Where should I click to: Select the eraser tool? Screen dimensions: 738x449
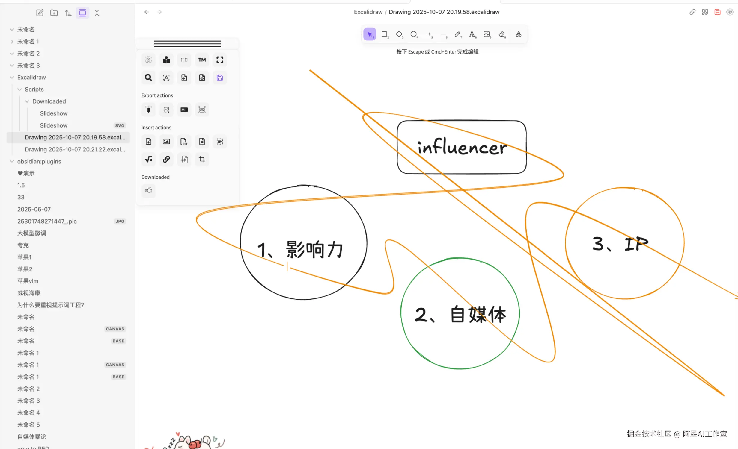(501, 34)
